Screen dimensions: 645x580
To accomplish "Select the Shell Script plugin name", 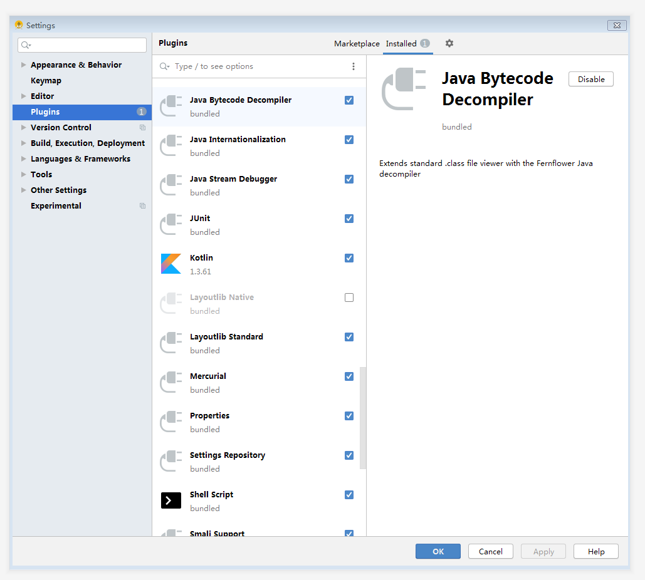I will pos(211,494).
